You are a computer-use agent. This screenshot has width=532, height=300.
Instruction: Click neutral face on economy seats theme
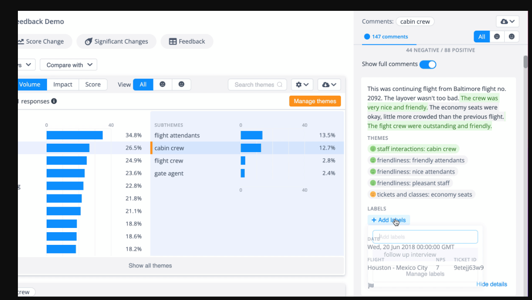(372, 195)
